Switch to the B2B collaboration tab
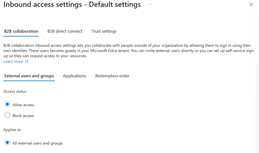This screenshot has height=153, width=259. tap(21, 31)
